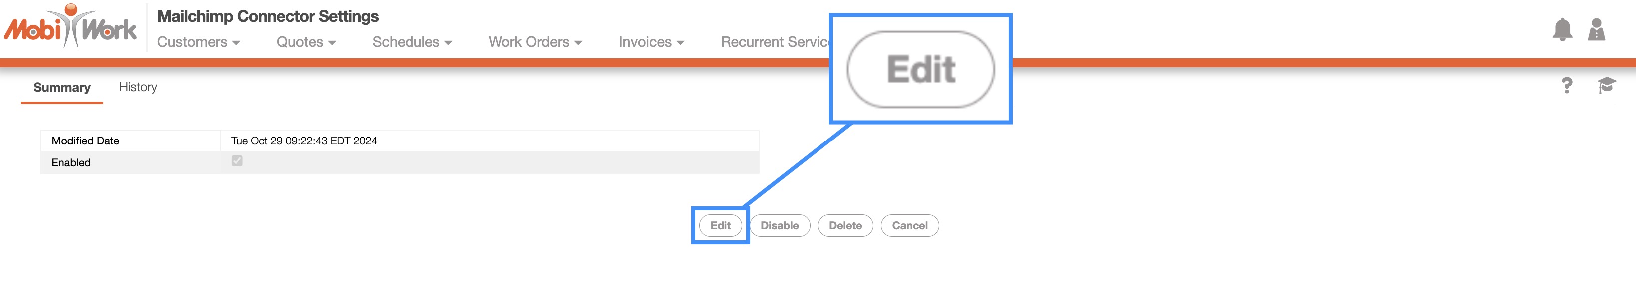Open the Schedules dropdown menu
This screenshot has height=283, width=1636.
click(x=411, y=42)
